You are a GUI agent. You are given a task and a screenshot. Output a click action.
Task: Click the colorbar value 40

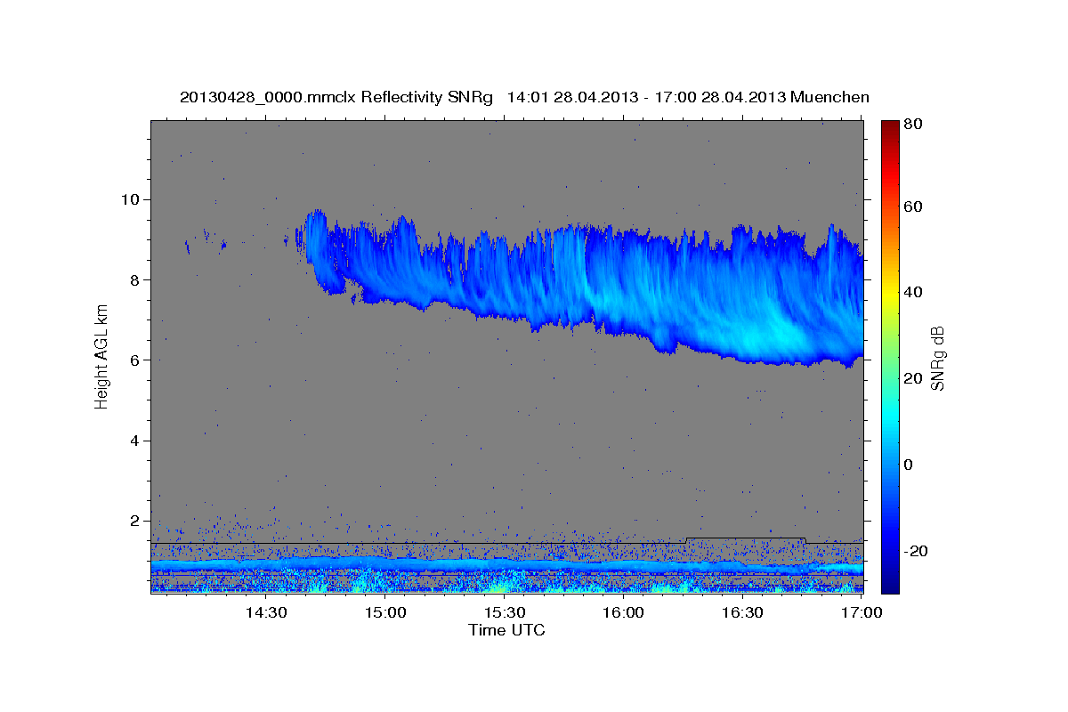point(915,292)
